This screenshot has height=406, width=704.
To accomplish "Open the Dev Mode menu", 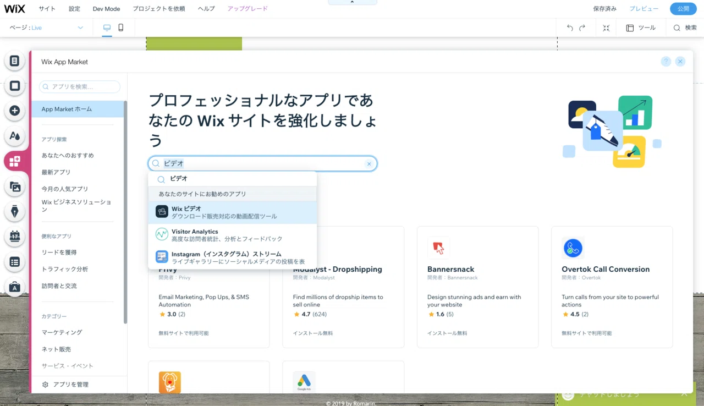I will [107, 9].
